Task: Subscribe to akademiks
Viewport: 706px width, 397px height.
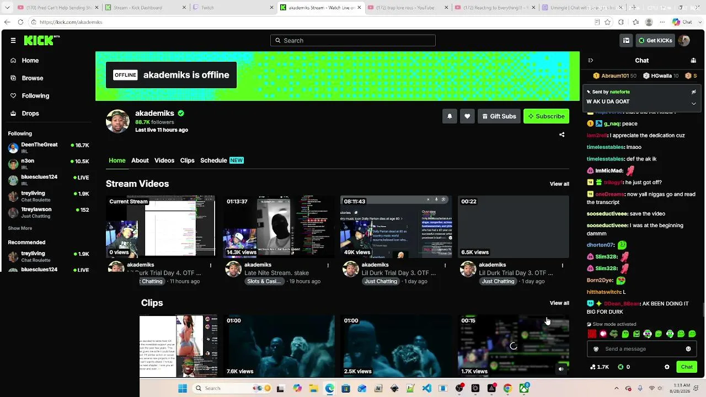Action: (x=546, y=116)
